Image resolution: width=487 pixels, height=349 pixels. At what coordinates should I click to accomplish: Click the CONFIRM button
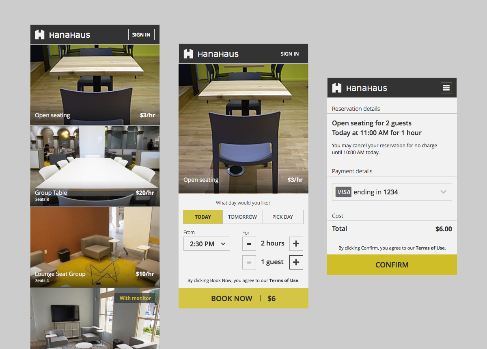pos(392,265)
